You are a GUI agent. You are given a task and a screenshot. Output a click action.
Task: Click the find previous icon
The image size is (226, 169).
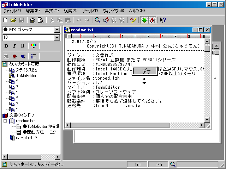(x=114, y=20)
